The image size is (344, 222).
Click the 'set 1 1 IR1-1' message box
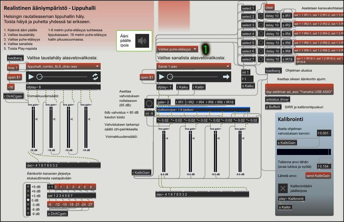(x=318, y=15)
